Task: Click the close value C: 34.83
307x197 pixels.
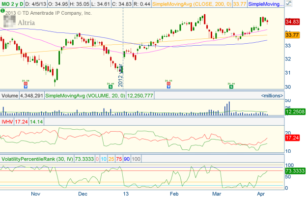Action: (x=122, y=4)
